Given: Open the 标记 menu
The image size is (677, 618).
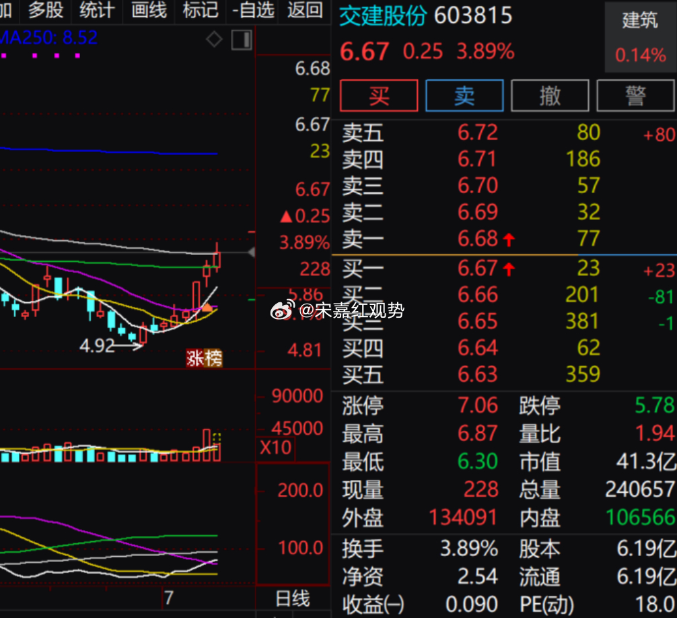Looking at the screenshot, I should pyautogui.click(x=201, y=10).
